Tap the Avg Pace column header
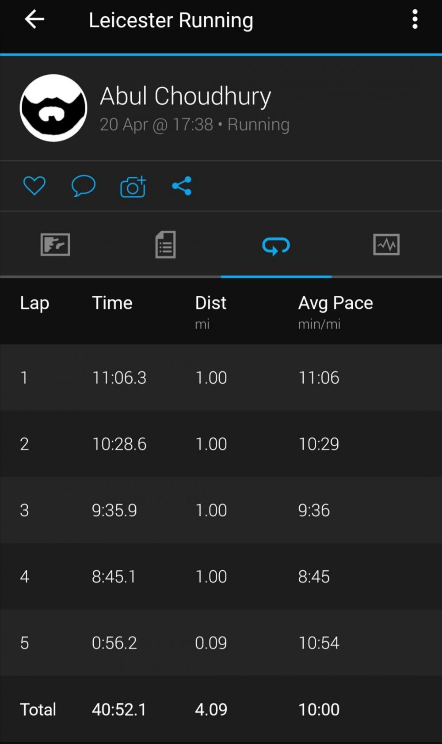442x744 pixels. tap(335, 303)
